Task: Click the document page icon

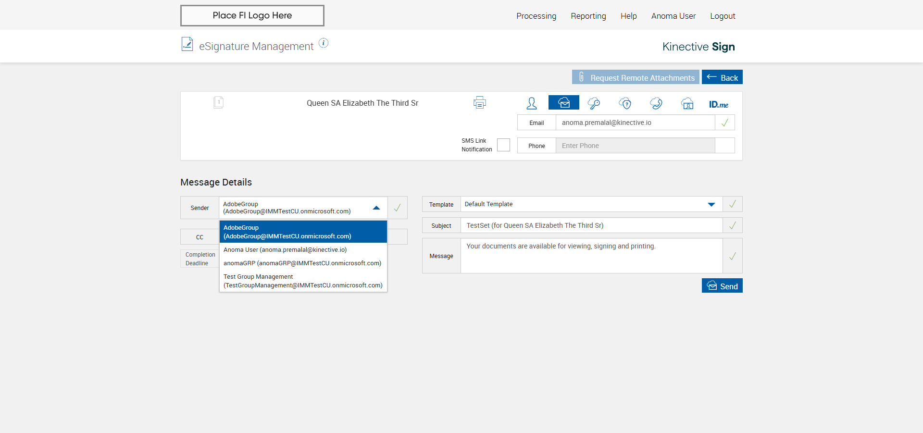Action: (218, 102)
